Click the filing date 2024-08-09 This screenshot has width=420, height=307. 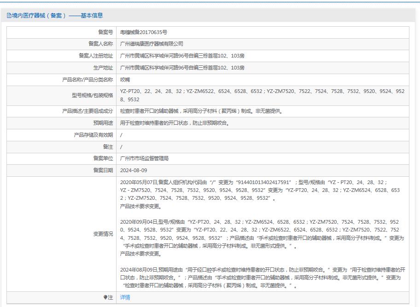pyautogui.click(x=134, y=170)
